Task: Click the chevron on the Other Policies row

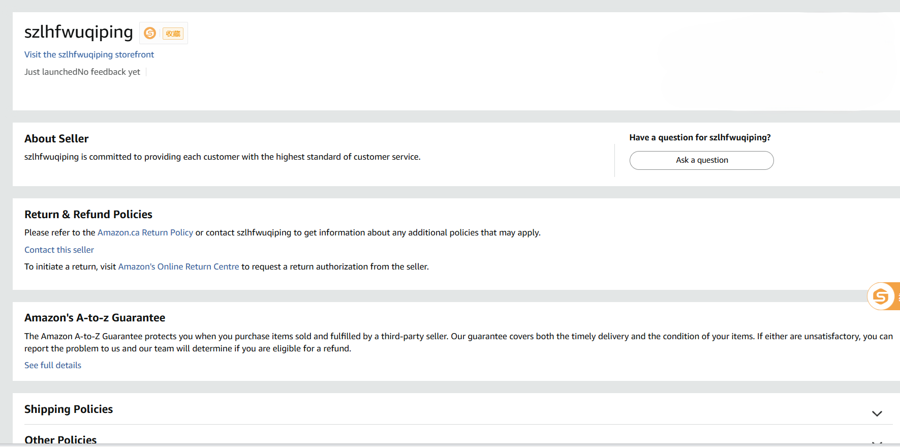Action: pyautogui.click(x=877, y=442)
